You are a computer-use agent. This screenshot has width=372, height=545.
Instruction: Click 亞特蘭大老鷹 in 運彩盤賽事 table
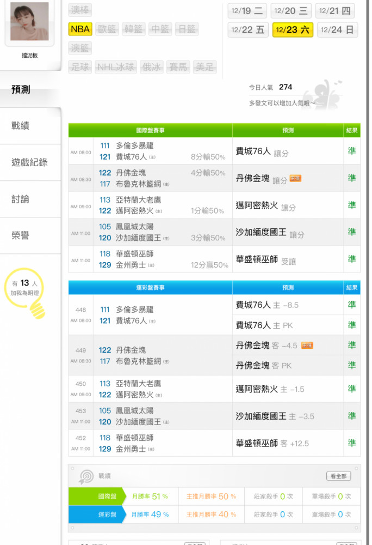pos(138,383)
